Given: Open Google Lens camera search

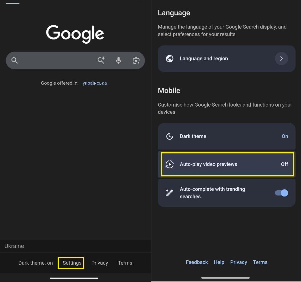Looking at the screenshot, I should click(x=136, y=60).
